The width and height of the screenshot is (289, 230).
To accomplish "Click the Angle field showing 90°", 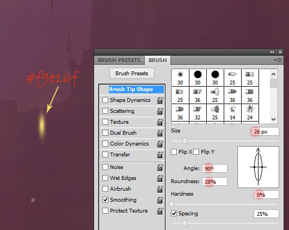I will click(x=215, y=168).
